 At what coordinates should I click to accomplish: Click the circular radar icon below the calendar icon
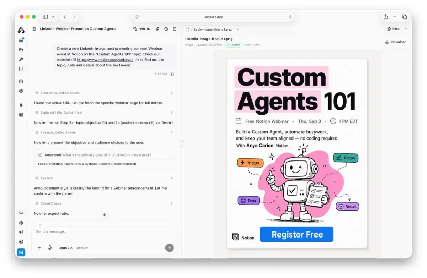21,91
